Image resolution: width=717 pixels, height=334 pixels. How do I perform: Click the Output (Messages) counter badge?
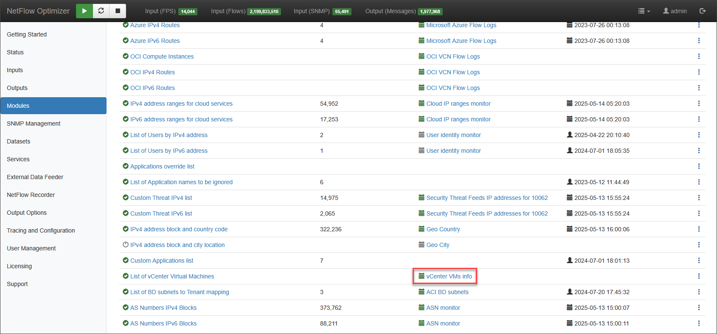click(430, 11)
